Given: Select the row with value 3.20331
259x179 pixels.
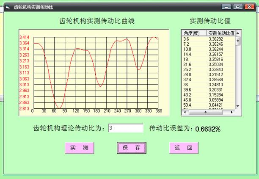Looking at the screenshot, I should pos(216,89).
